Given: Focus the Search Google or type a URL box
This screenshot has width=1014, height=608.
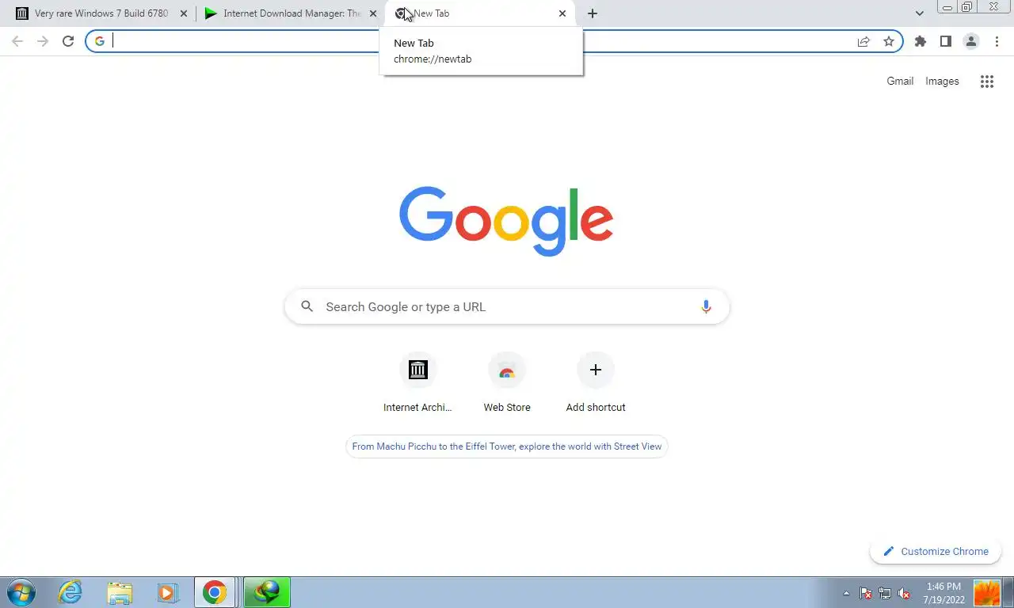Looking at the screenshot, I should [x=507, y=307].
